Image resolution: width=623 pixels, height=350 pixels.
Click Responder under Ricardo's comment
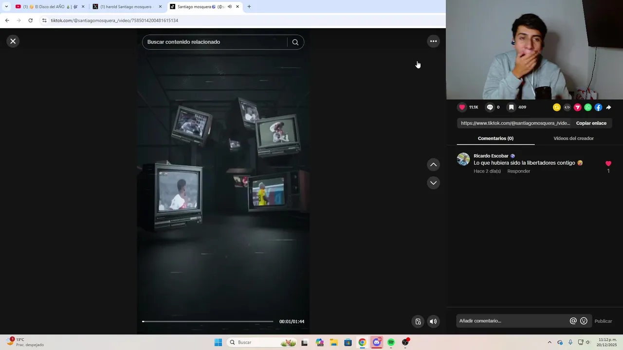(518, 171)
